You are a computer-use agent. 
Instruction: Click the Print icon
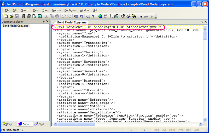pyautogui.click(x=29, y=16)
